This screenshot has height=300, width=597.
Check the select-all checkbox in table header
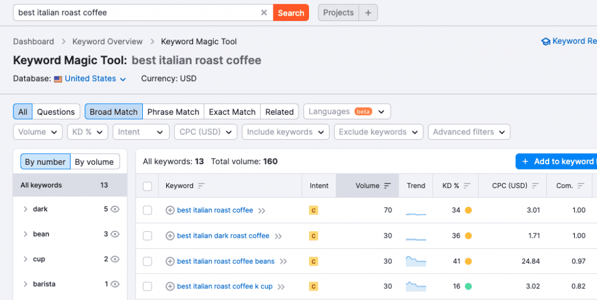pyautogui.click(x=148, y=186)
